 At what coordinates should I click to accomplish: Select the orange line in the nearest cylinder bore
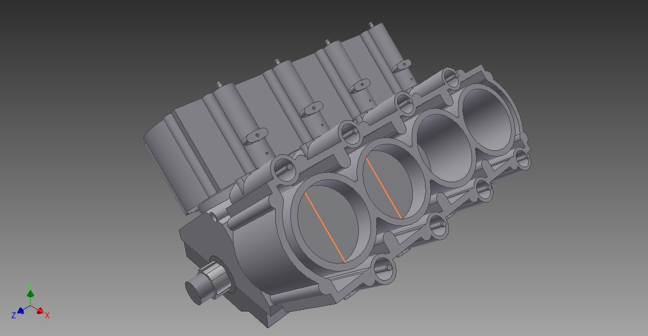pyautogui.click(x=325, y=227)
